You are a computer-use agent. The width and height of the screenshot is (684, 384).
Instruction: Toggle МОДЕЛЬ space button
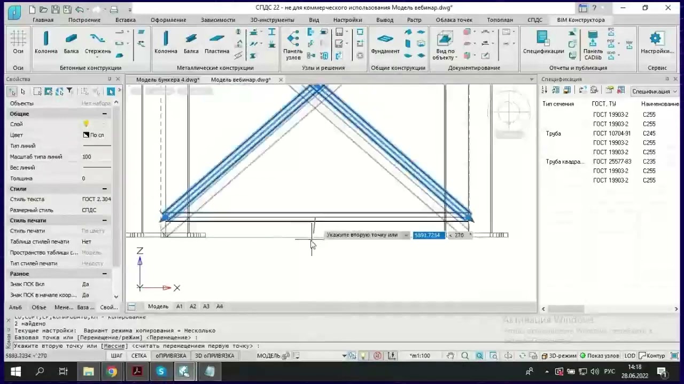click(x=268, y=356)
